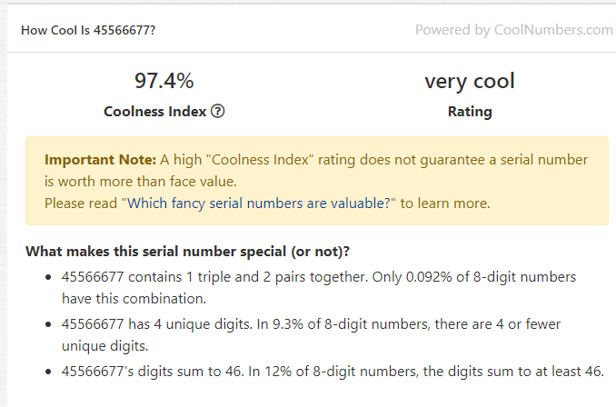
Task: Select the 97.4% coolness score value
Action: [164, 81]
